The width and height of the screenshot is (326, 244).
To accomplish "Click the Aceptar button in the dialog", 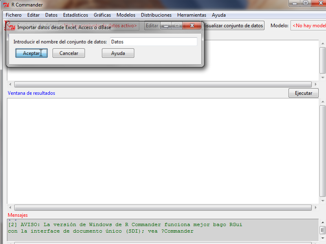I will 31,53.
